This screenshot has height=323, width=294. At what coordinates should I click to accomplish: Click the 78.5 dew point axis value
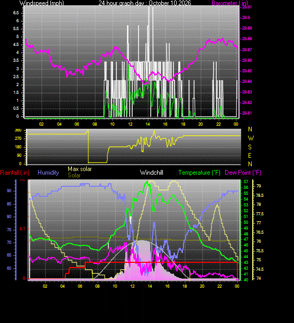tap(260, 195)
